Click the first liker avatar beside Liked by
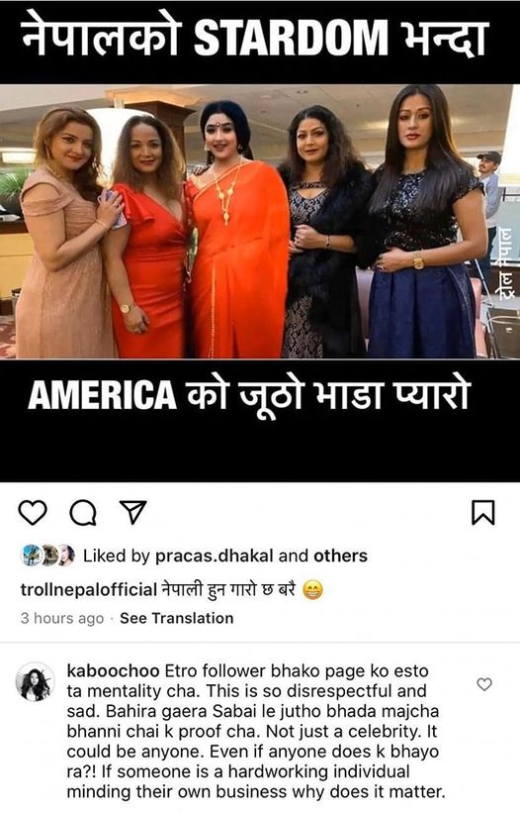The image size is (520, 813). 31,556
